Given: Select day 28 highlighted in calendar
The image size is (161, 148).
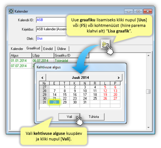Looking at the screenshot, I should (54, 102).
